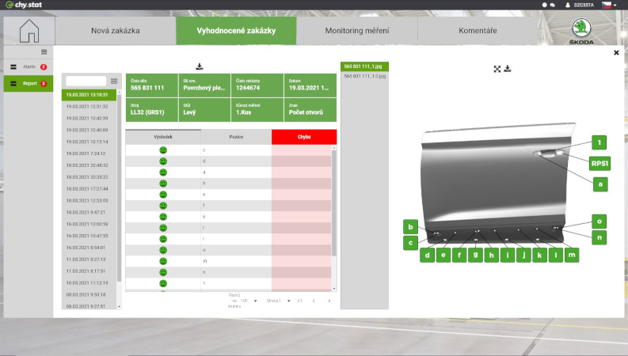Screen dimensions: 628x356
Task: Download the report table data
Action: pyautogui.click(x=200, y=66)
